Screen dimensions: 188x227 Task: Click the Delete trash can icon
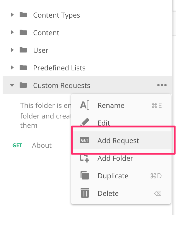[85, 193]
